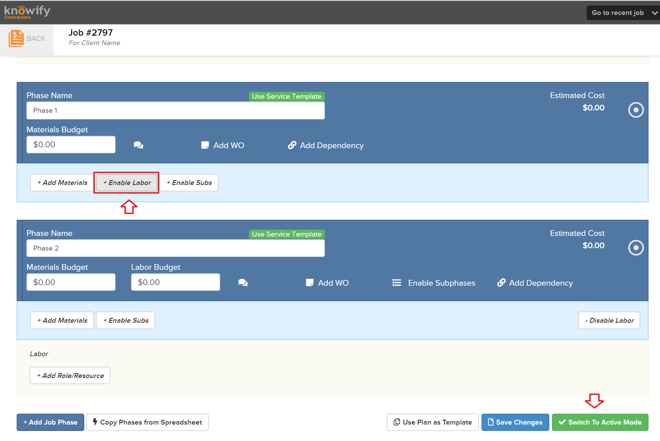Open comments icon for Phase 2
This screenshot has width=660, height=441.
pyautogui.click(x=243, y=283)
